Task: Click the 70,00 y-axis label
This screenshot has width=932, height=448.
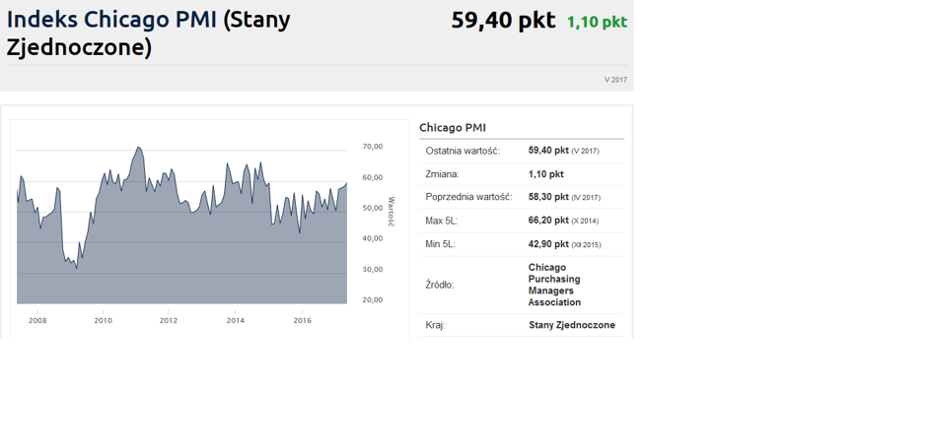Action: coord(373,147)
